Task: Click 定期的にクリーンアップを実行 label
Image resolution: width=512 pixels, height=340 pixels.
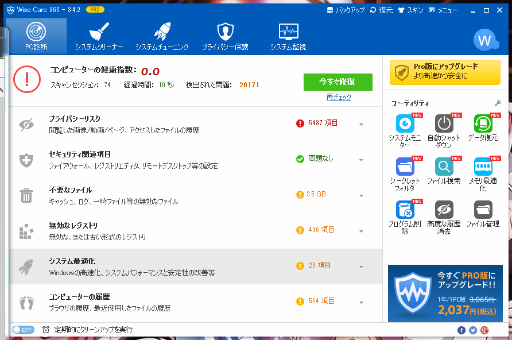Action: (x=94, y=330)
